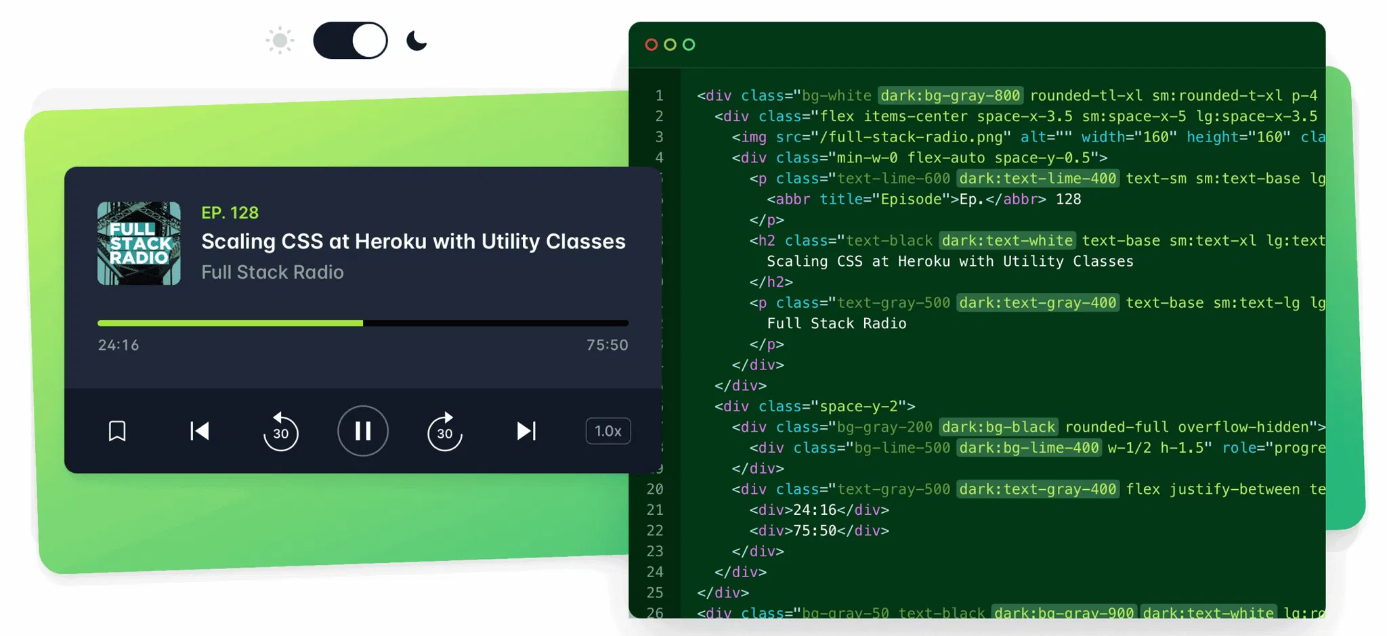This screenshot has width=1387, height=636.
Task: Click the moon dark-mode icon
Action: click(x=417, y=41)
